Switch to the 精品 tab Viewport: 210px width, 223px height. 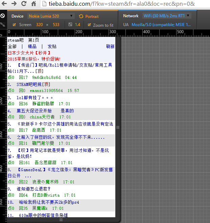click(32, 46)
